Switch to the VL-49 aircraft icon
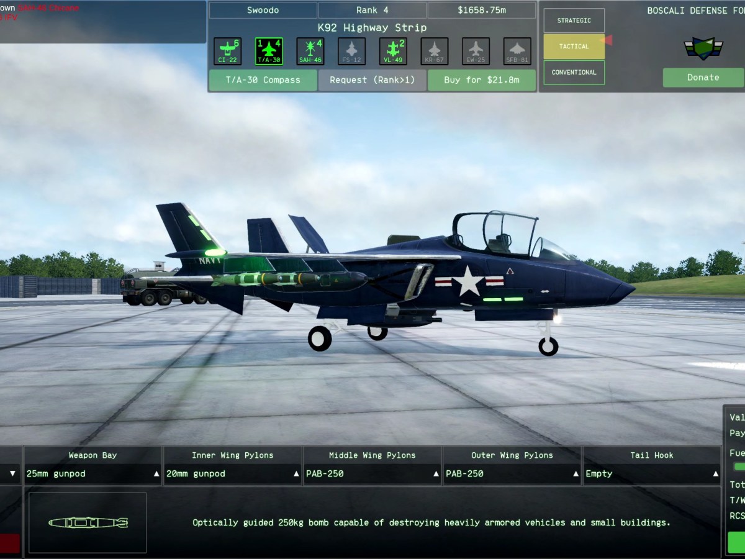745x559 pixels. point(393,51)
